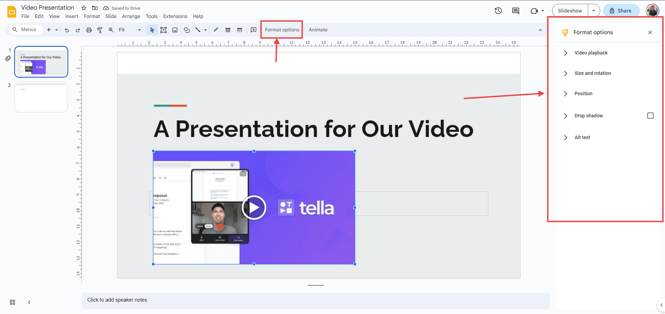The image size is (665, 314).
Task: Check the Saved to Drive status
Action: point(122,8)
